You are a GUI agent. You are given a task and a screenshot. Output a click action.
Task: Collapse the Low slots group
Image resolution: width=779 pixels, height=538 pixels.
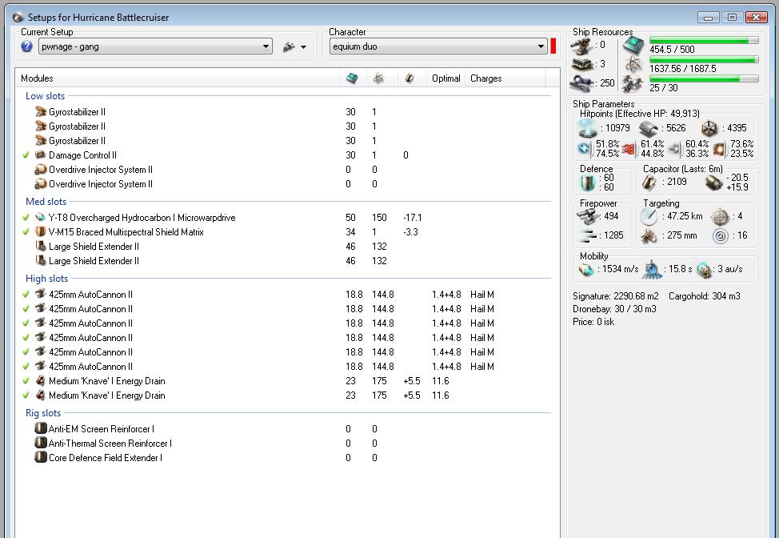point(46,96)
